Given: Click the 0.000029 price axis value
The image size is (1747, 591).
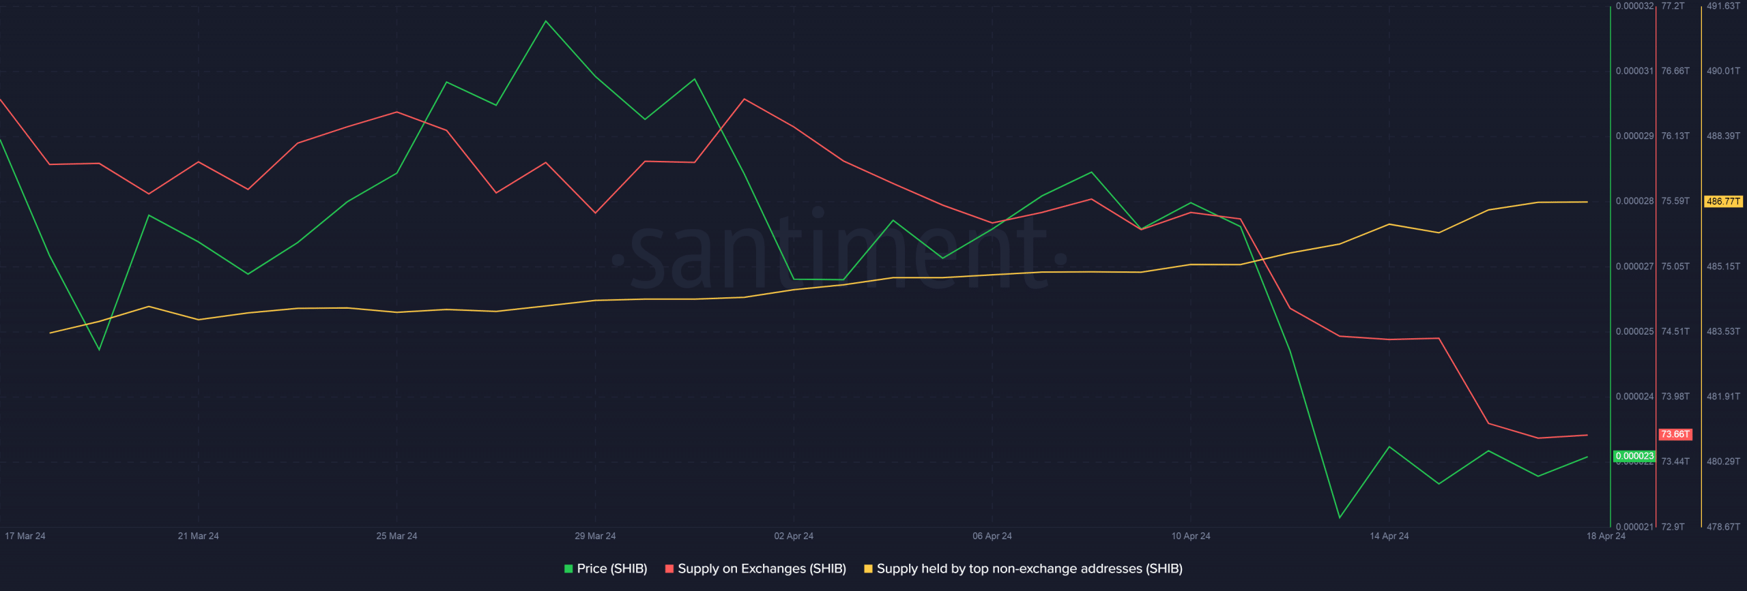Looking at the screenshot, I should coord(1634,136).
